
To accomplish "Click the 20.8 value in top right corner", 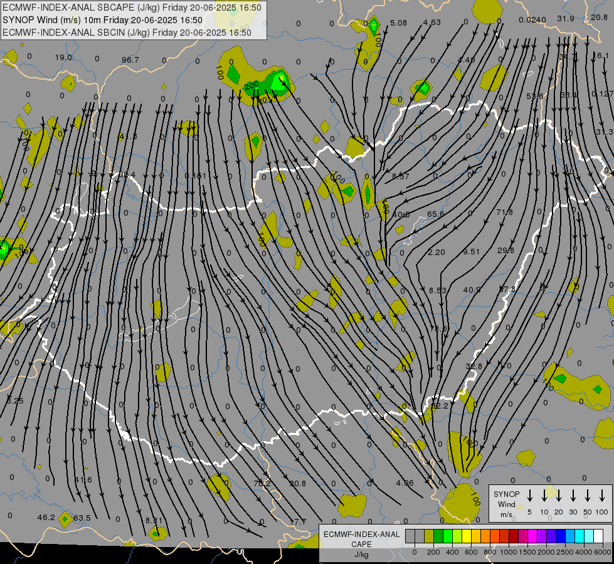I will click(599, 17).
